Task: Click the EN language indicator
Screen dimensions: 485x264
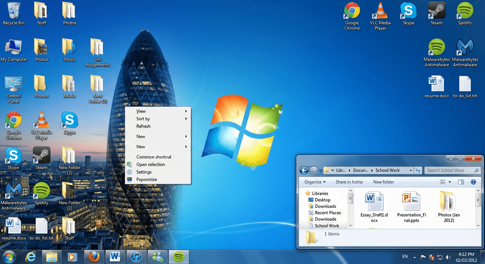Action: [x=405, y=256]
